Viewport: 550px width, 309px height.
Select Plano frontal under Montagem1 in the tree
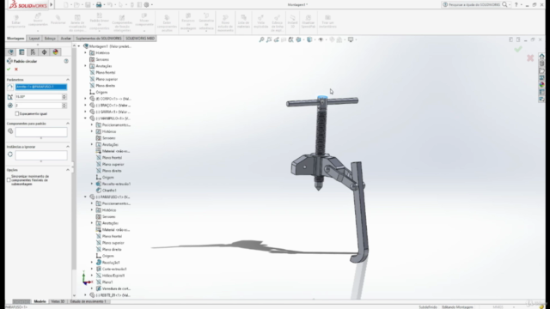click(105, 72)
